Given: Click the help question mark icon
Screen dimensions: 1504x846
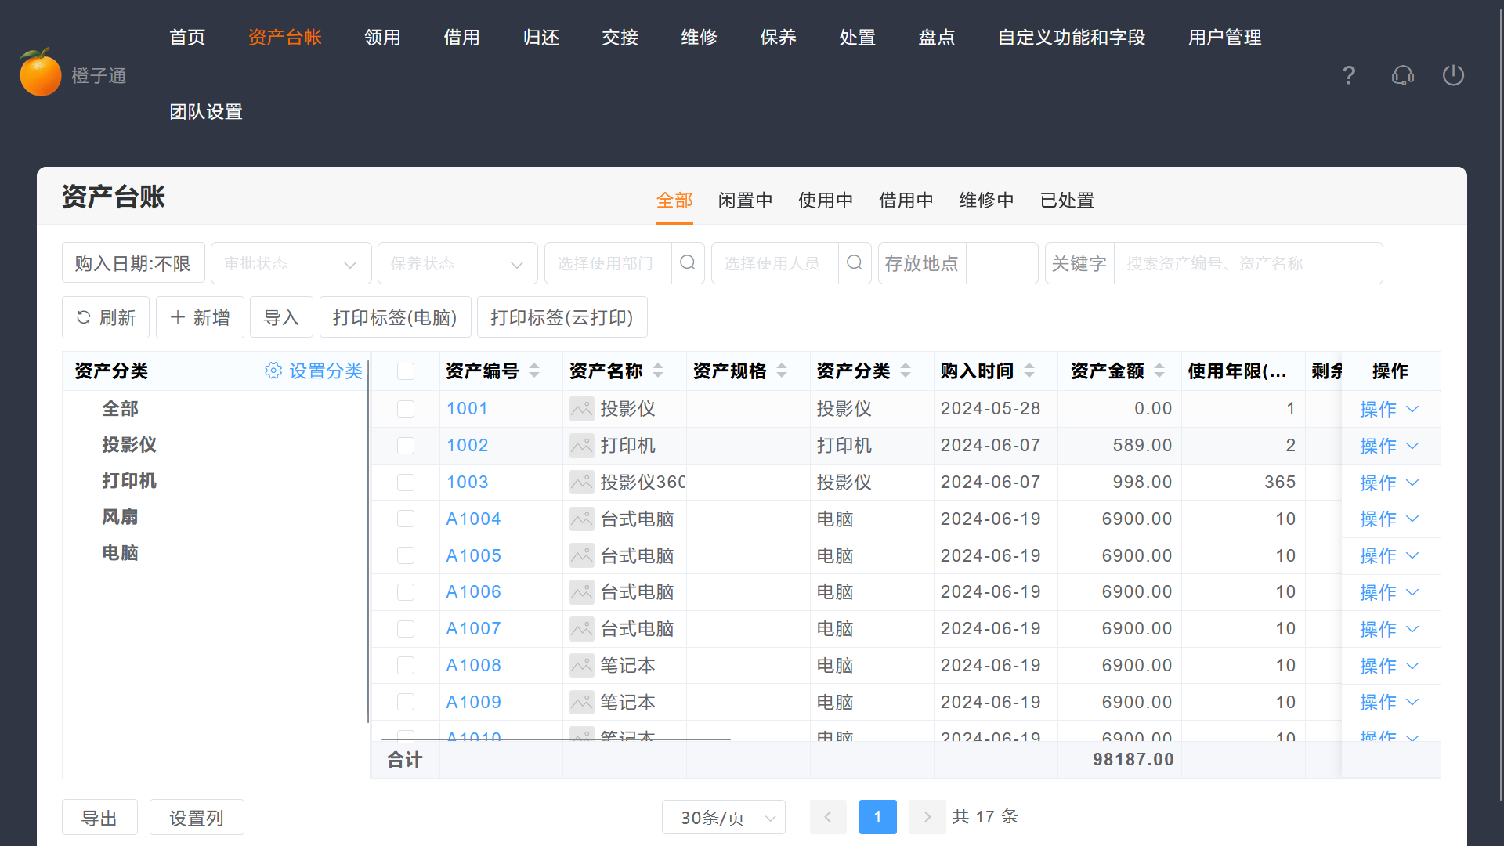Looking at the screenshot, I should pyautogui.click(x=1348, y=75).
